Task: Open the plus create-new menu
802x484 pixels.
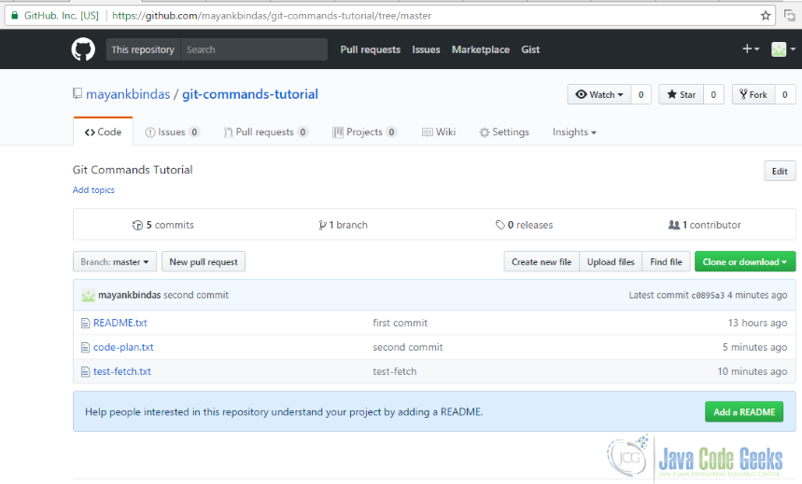Action: tap(751, 49)
